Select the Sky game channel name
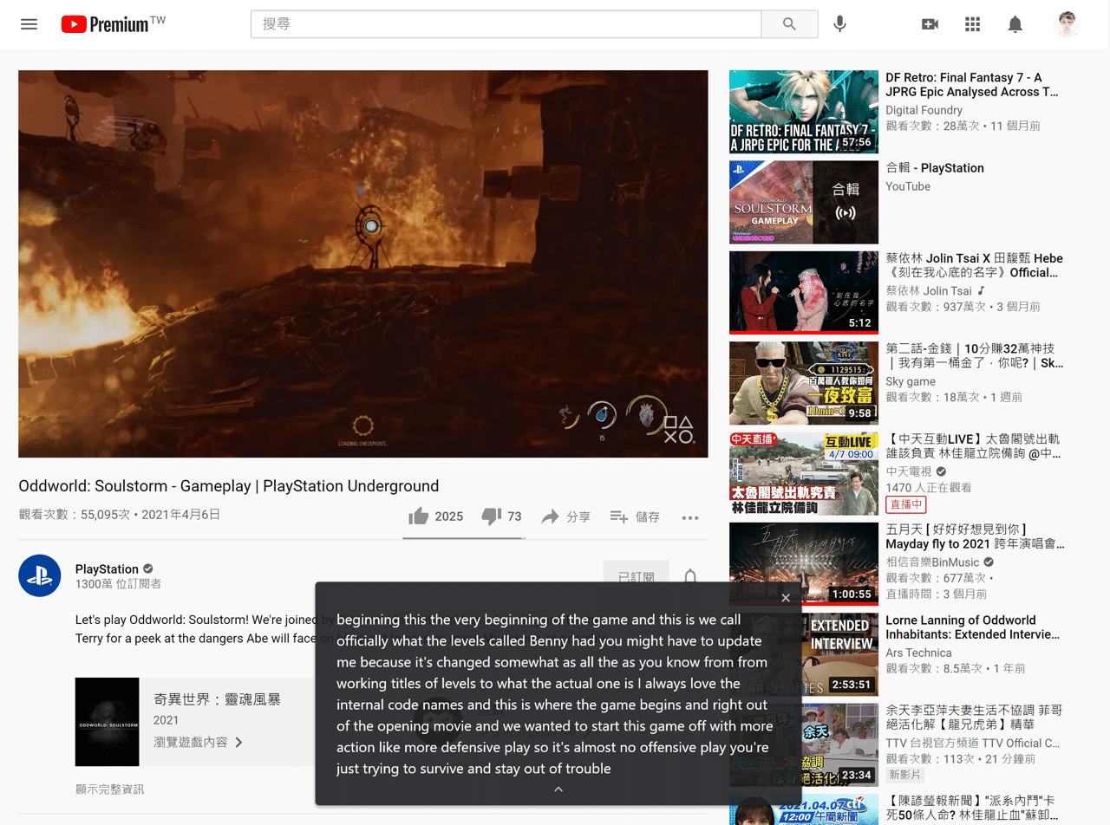1110x825 pixels. coord(911,381)
